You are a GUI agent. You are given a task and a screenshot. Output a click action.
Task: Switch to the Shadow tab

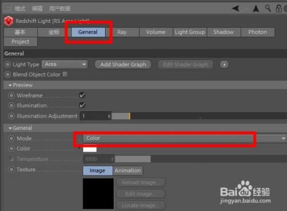(223, 32)
